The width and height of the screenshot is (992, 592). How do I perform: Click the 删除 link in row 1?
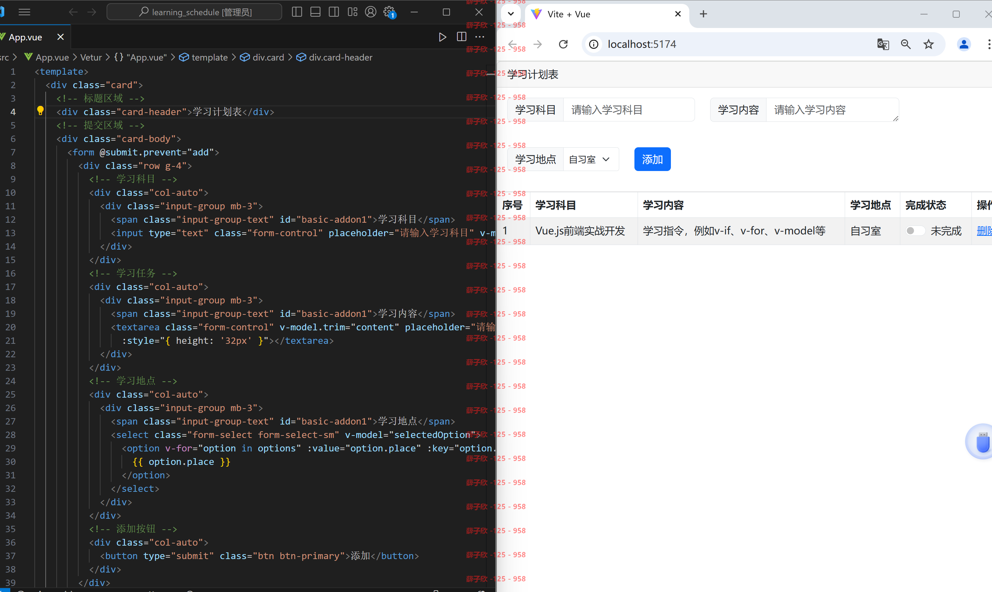[x=984, y=230]
